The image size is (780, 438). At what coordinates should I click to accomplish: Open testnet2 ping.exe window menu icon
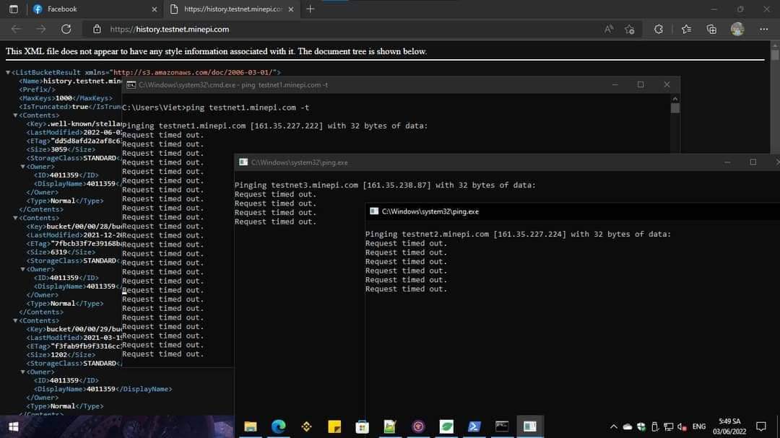[x=374, y=211]
